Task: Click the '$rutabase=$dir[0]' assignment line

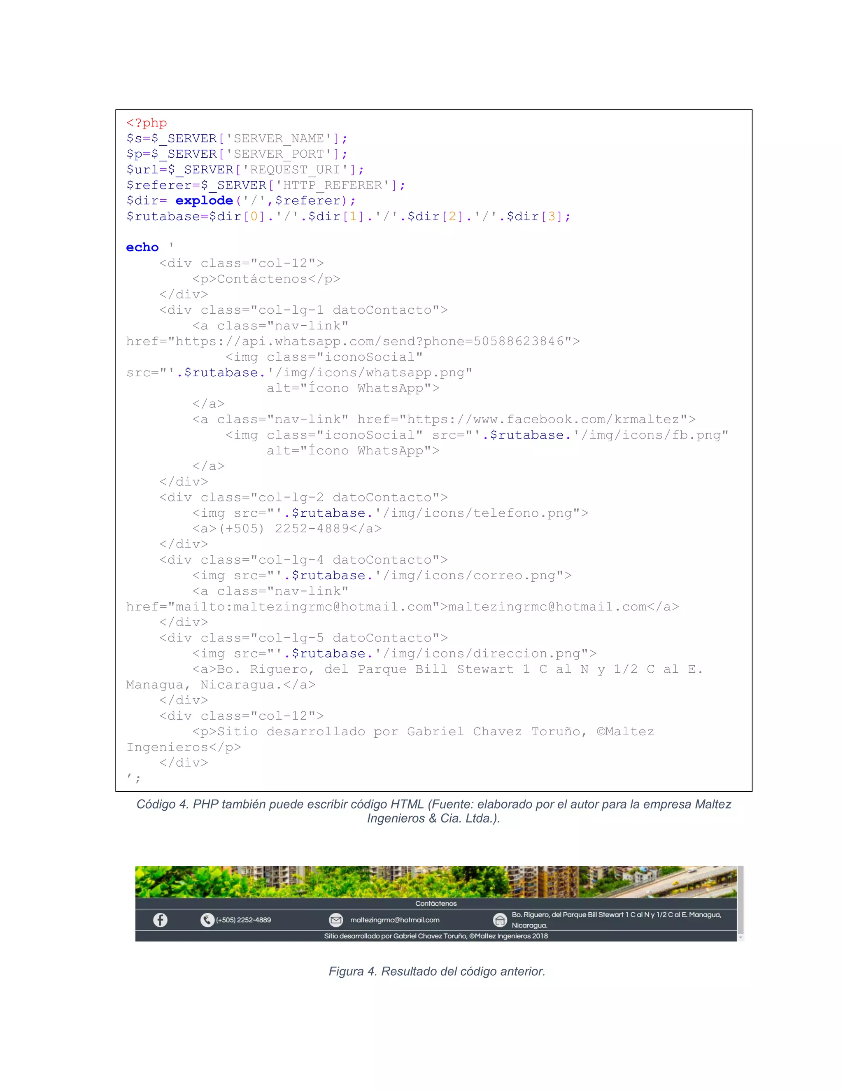Action: pos(348,216)
